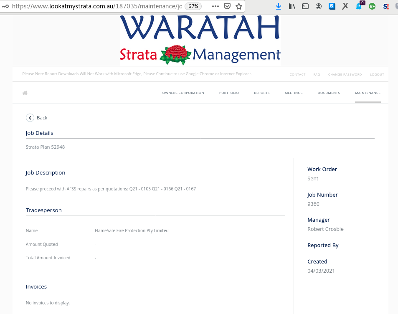
Task: Click the green B+ extension icon
Action: pos(372,6)
